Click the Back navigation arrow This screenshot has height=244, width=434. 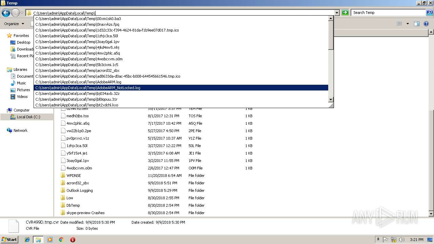(6, 13)
